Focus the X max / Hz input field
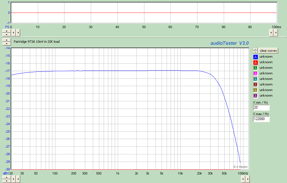The image size is (287, 183). point(261,119)
